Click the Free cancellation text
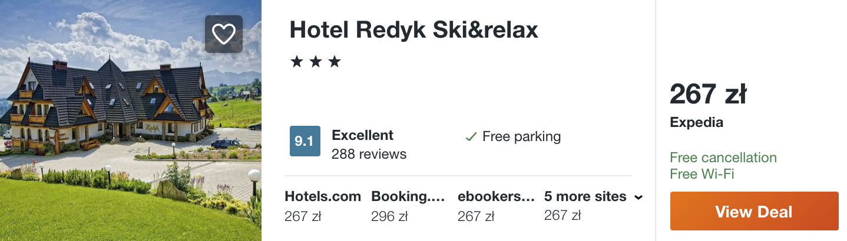Screen dimensions: 847x241 tap(723, 158)
